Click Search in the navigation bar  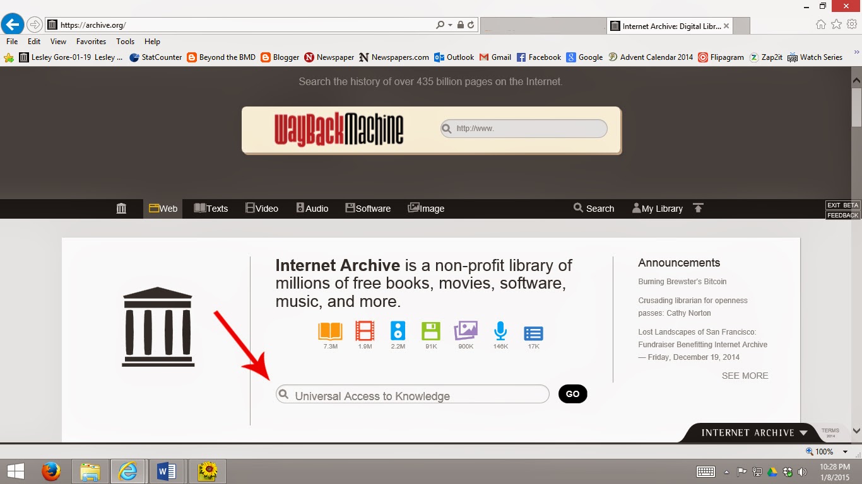point(593,209)
